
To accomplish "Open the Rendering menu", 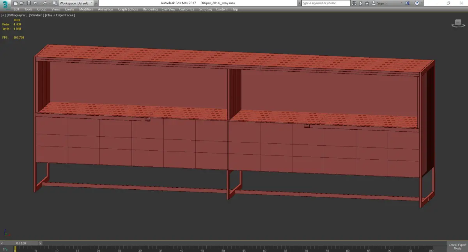I will pyautogui.click(x=150, y=9).
